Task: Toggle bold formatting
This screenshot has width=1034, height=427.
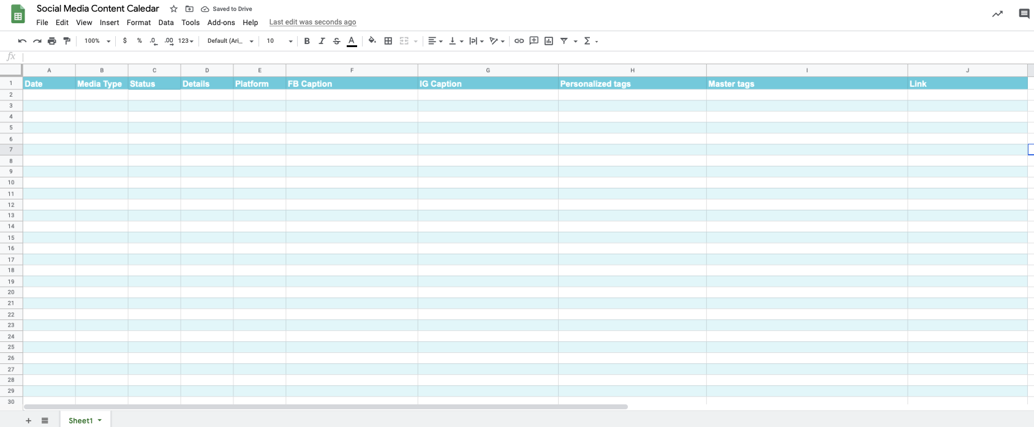Action: [x=307, y=41]
